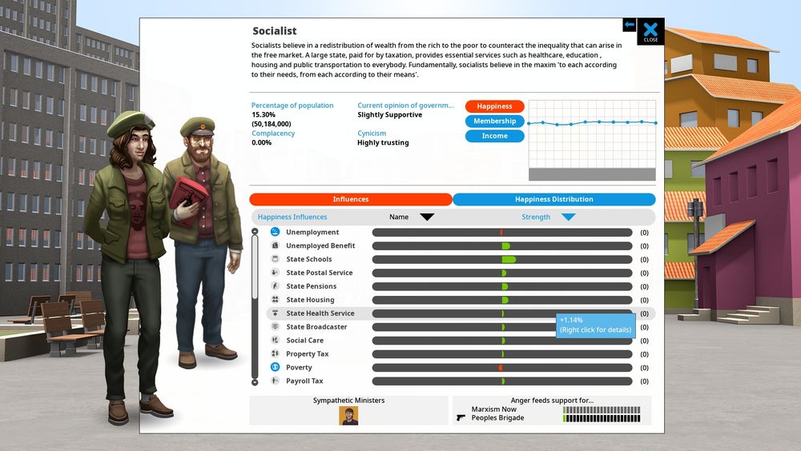
Task: Click the influences list scrollbar handle
Action: coord(255,267)
